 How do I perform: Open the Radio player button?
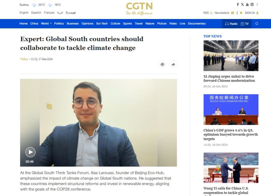(x=231, y=24)
